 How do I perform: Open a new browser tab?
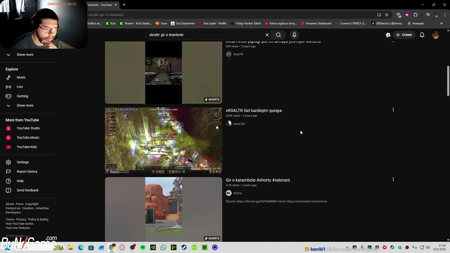pos(124,5)
